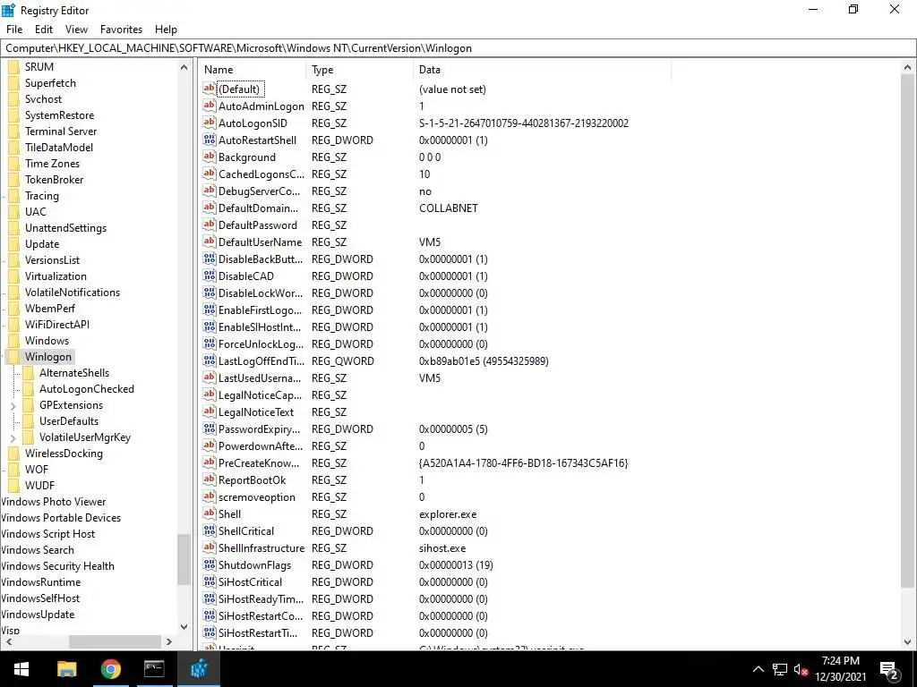
Task: Open the Edit menu
Action: tap(44, 30)
